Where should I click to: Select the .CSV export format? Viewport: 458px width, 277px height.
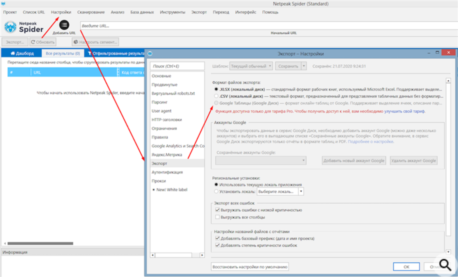[216, 96]
